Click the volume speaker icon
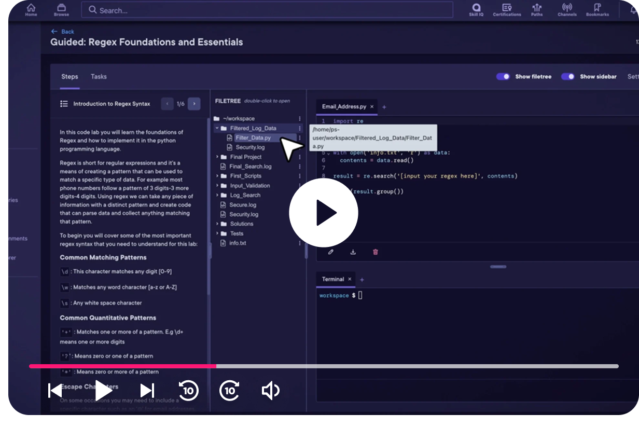 (x=271, y=391)
